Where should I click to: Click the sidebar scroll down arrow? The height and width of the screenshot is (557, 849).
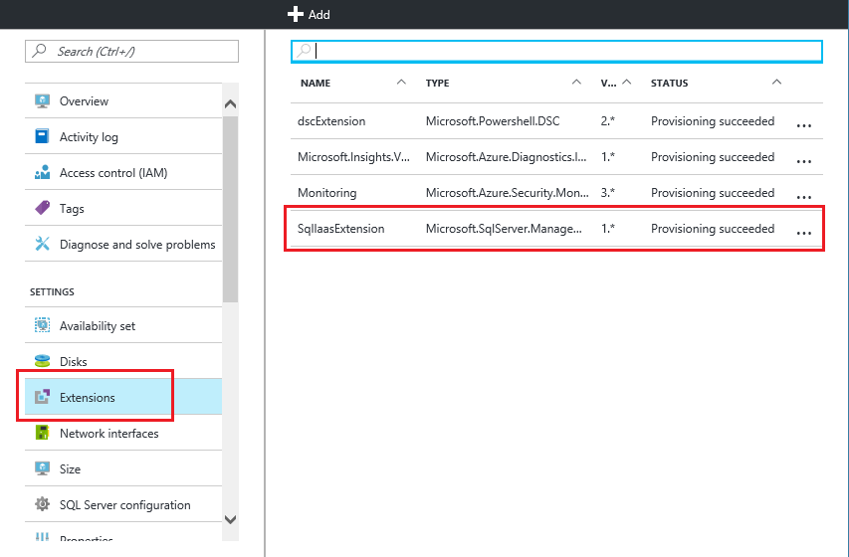tap(230, 519)
